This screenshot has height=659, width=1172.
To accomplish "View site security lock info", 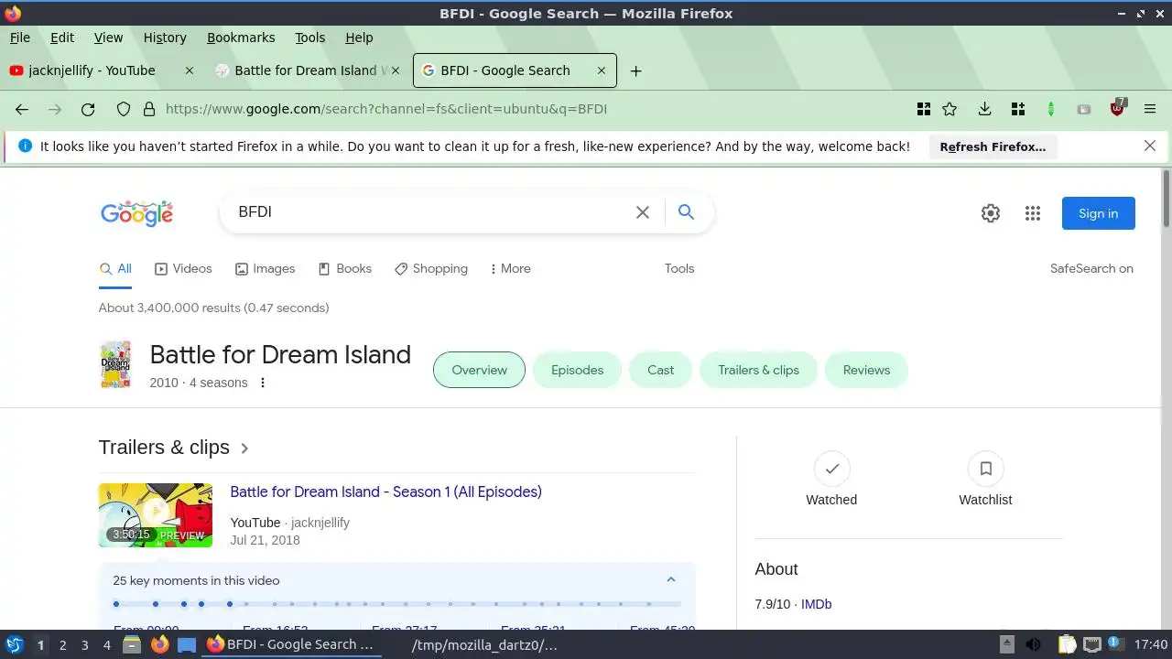I will pos(149,109).
